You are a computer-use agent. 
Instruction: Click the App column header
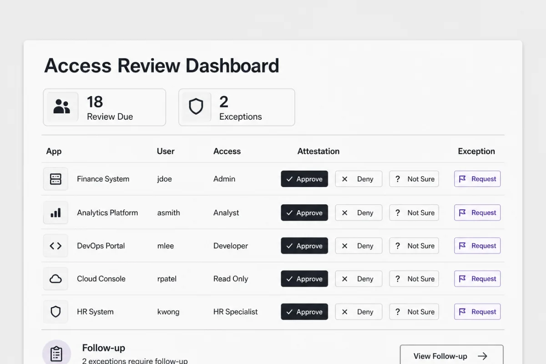[54, 152]
